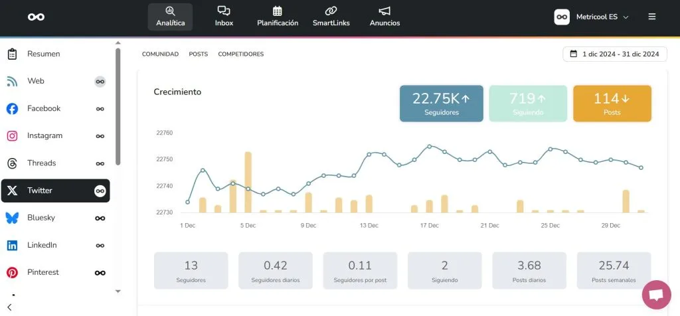
Task: Toggle the Siguiendo series card
Action: (x=527, y=104)
